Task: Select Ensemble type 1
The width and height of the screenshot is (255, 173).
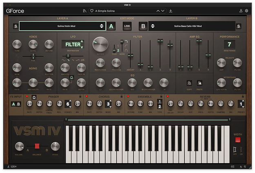Action: pyautogui.click(x=160, y=102)
